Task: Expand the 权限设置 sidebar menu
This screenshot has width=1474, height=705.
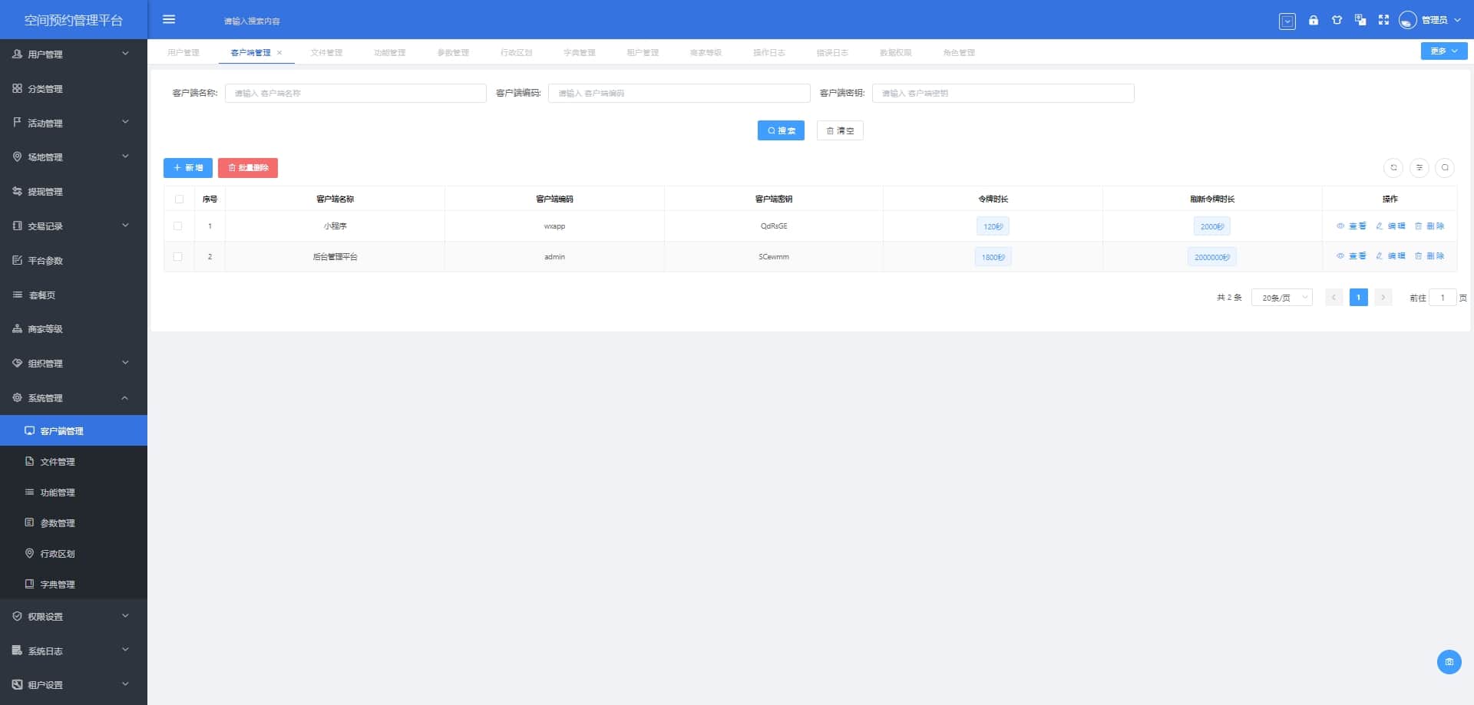Action: point(74,616)
